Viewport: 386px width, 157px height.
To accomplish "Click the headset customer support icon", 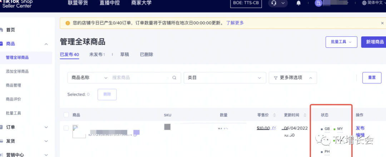I will 274,3.
